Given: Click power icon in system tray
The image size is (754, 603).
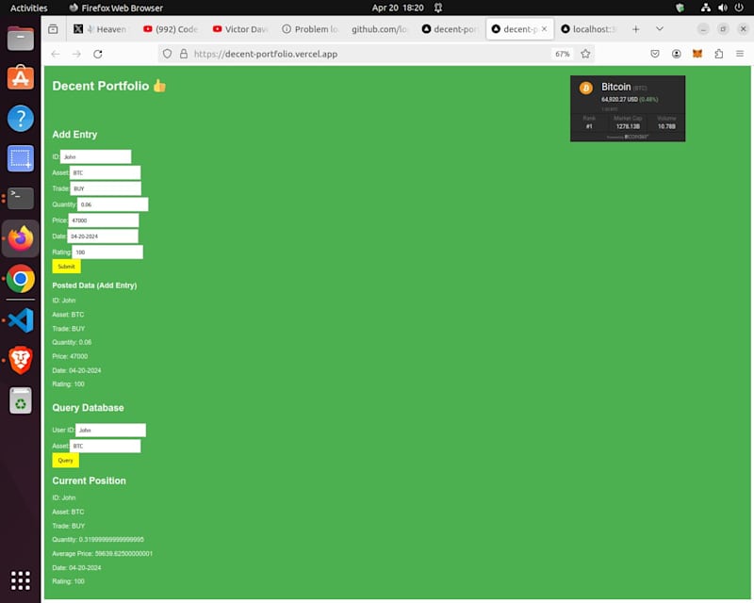Looking at the screenshot, I should point(739,8).
